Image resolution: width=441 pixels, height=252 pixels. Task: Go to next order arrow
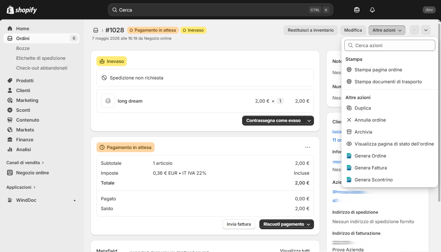(x=426, y=30)
